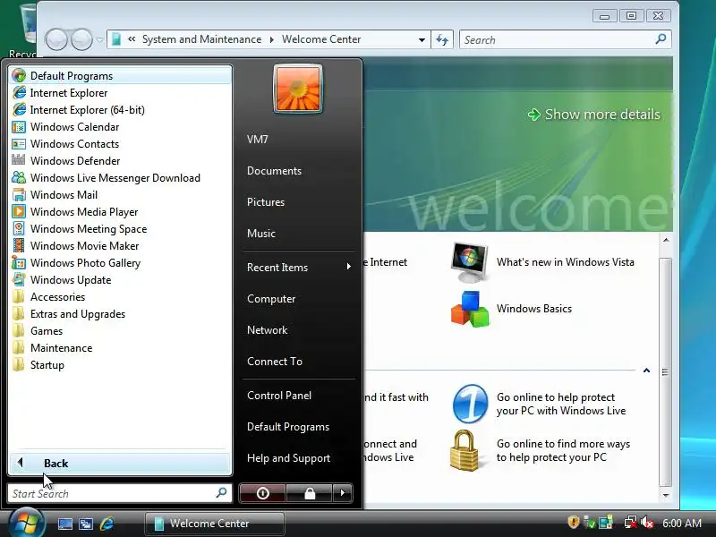This screenshot has height=537, width=716.
Task: Start Windows Defender
Action: 121,161
